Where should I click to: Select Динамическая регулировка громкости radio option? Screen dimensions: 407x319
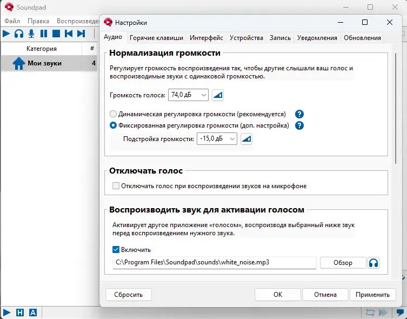[x=113, y=114]
